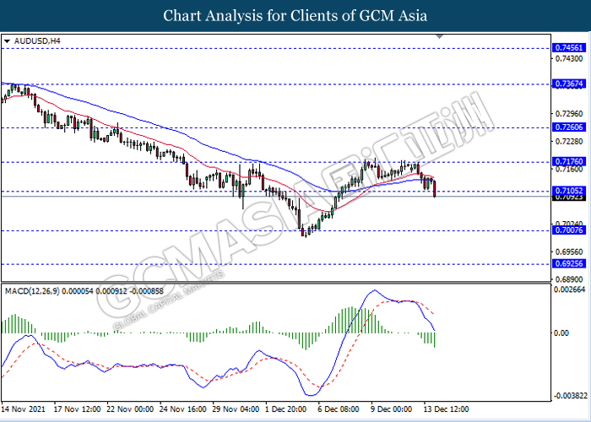Click the 0.72960 price axis value
The width and height of the screenshot is (591, 422).
pos(570,113)
